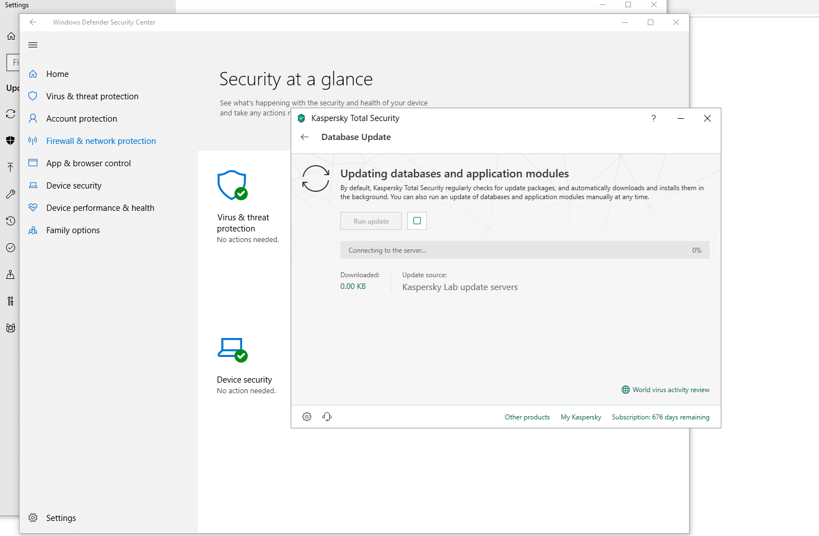Click gear icon beside Defender Settings
This screenshot has height=536, width=819.
click(33, 518)
